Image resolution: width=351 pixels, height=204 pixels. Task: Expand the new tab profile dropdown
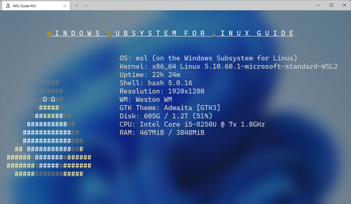coord(86,6)
